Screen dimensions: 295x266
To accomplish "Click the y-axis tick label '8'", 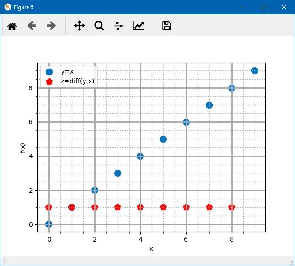I will 30,88.
